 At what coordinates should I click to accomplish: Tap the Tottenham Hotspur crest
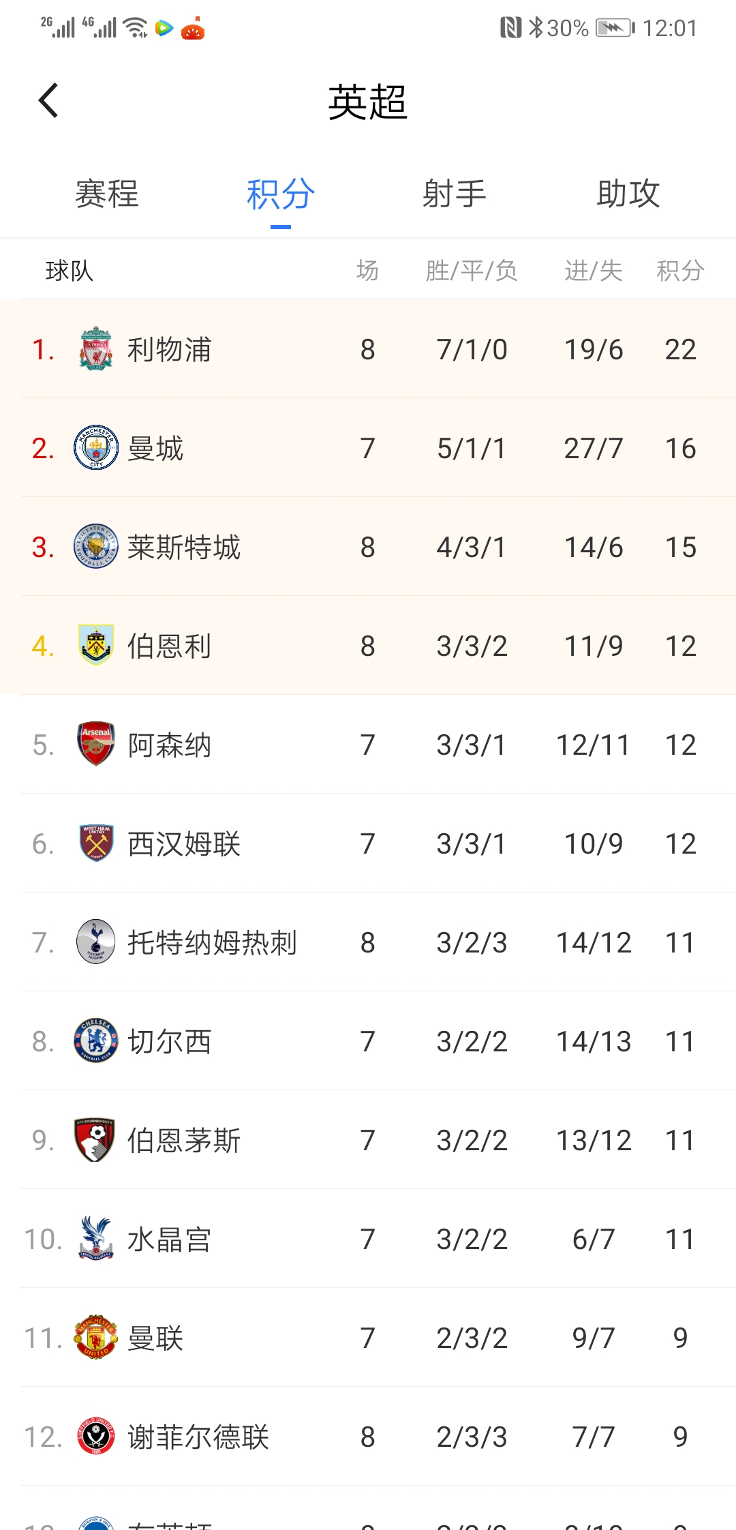pyautogui.click(x=96, y=942)
